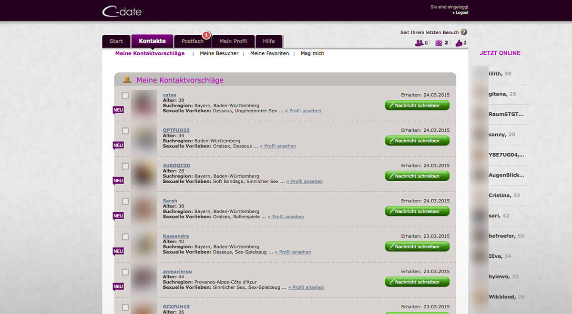Image resolution: width=572 pixels, height=314 pixels.
Task: Select Meine Kontaktvorschläge submenu
Action: click(x=150, y=53)
